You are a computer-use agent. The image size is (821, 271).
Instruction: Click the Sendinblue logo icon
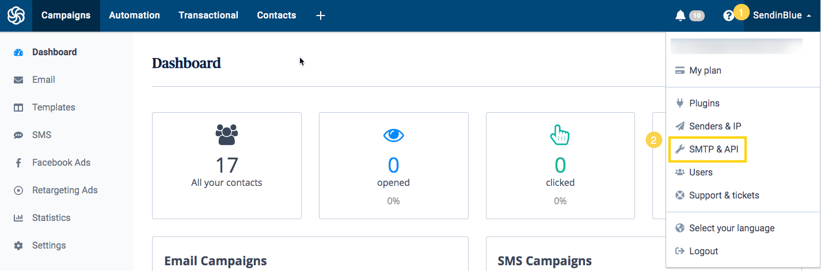(16, 16)
